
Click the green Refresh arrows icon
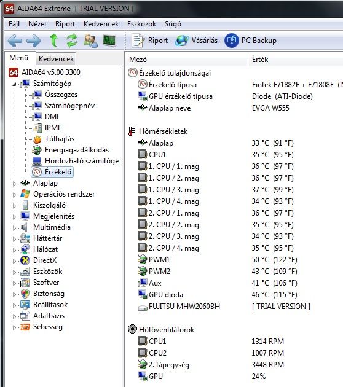click(x=72, y=41)
